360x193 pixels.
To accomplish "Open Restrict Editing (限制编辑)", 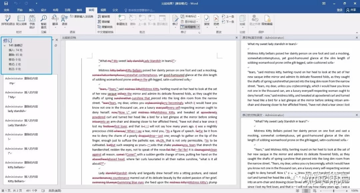I will (267, 20).
